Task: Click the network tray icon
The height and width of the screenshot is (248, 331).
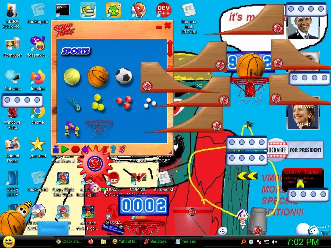Action: tap(267, 242)
